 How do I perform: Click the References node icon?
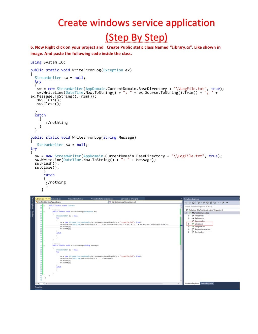pos(193,218)
